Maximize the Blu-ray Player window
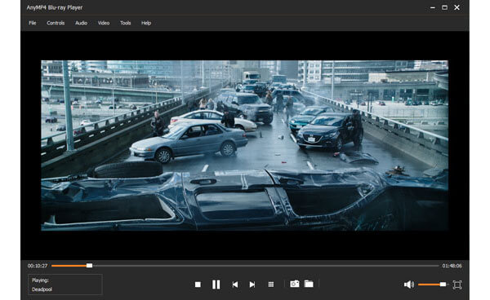 (444, 7)
